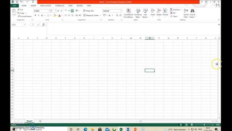Expand the Fill dropdown in Editing
The width and height of the screenshot is (232, 131).
176,13
